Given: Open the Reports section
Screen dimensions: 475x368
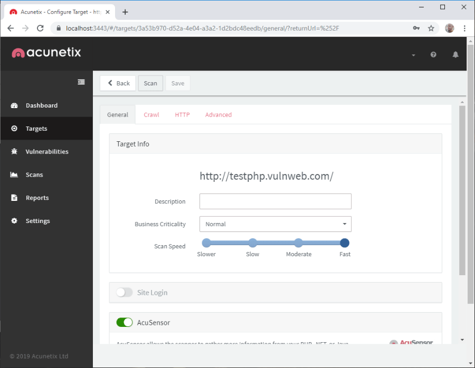Looking at the screenshot, I should tap(37, 198).
